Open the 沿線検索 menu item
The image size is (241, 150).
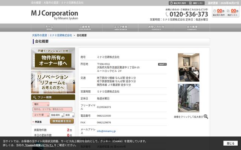(x=85, y=28)
